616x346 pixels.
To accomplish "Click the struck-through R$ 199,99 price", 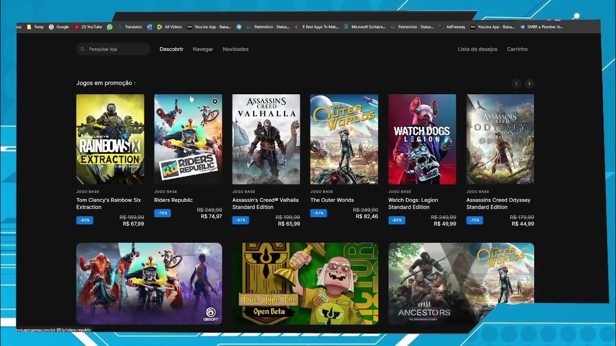I will point(288,218).
